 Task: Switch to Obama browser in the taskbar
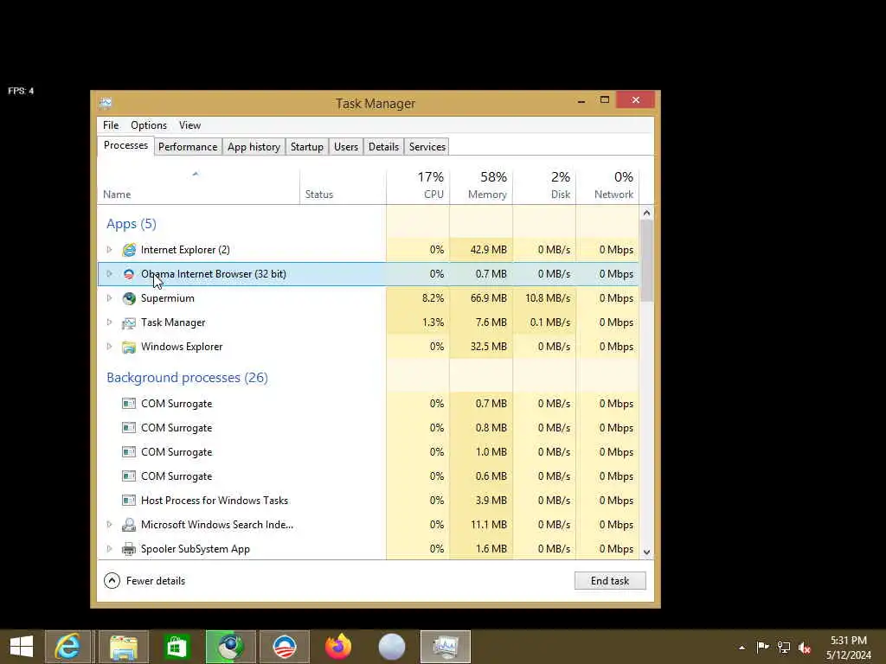(284, 647)
